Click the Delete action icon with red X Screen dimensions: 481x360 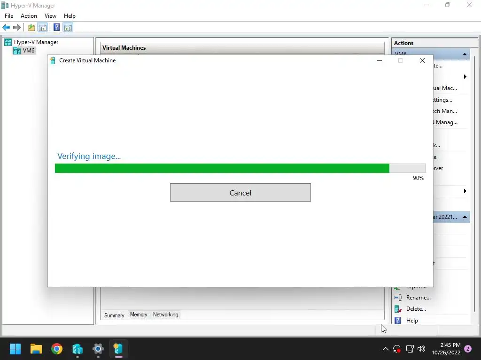(398, 309)
